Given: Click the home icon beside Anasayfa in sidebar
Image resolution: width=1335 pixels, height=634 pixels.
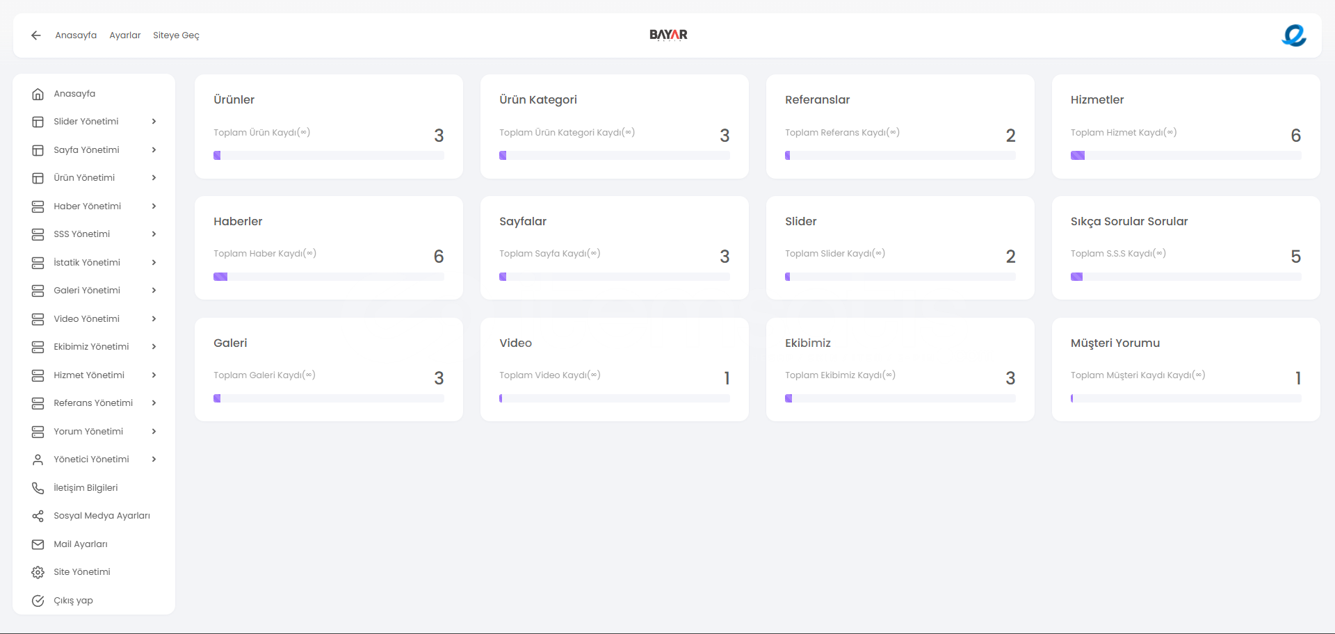Looking at the screenshot, I should pyautogui.click(x=38, y=94).
